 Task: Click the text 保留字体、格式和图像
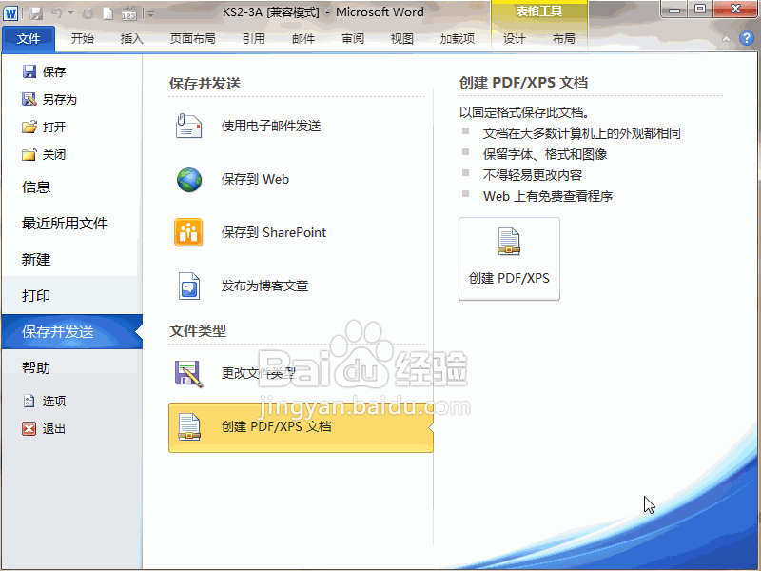pos(544,154)
